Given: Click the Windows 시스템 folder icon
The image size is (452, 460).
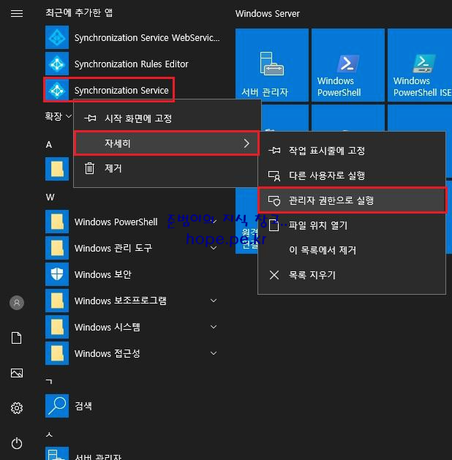Looking at the screenshot, I should [x=57, y=327].
